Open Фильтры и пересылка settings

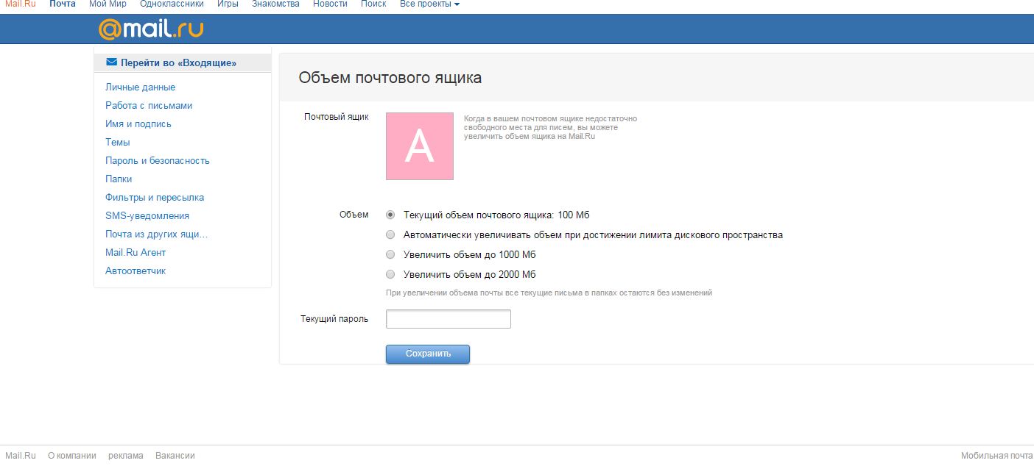[x=155, y=198]
